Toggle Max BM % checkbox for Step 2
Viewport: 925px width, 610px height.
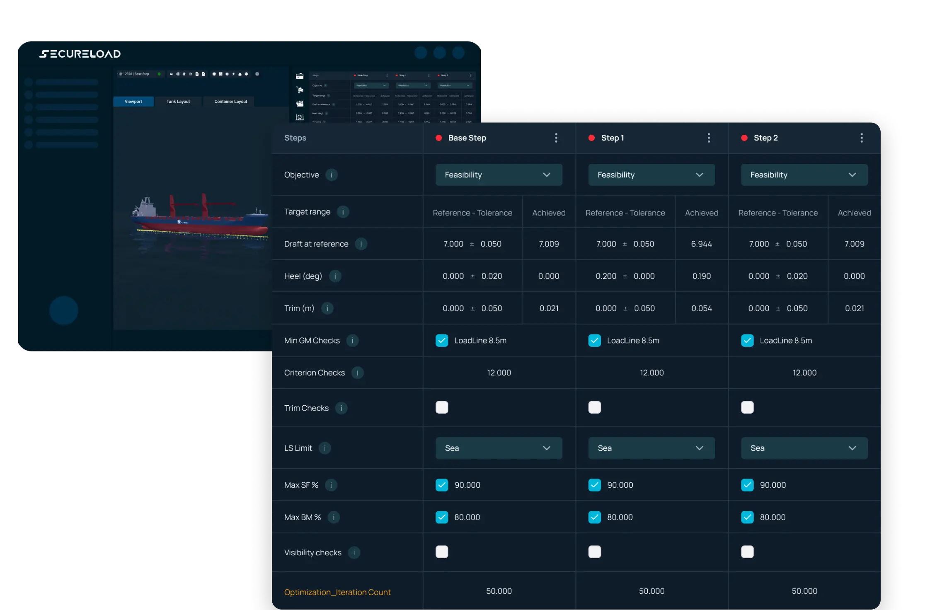747,517
